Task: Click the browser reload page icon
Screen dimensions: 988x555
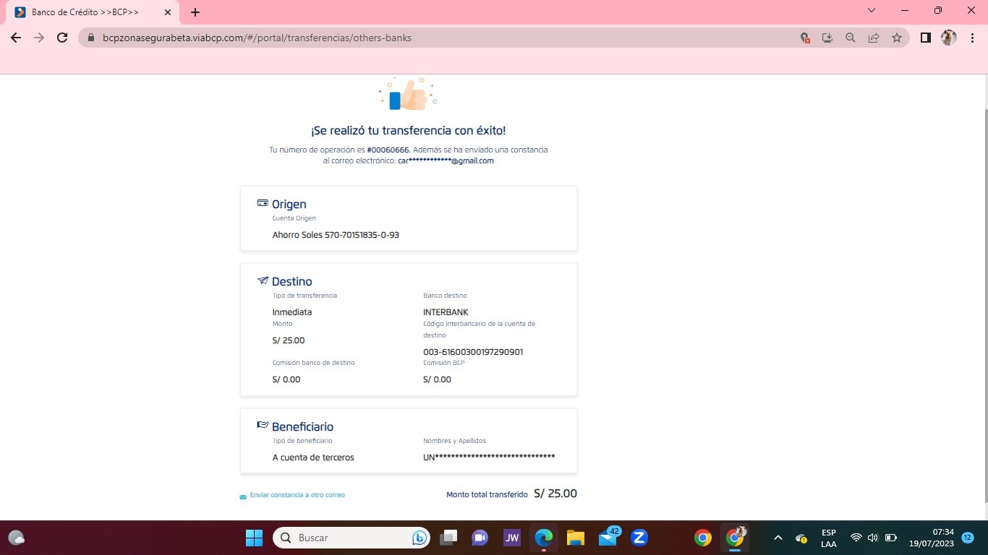Action: [62, 38]
